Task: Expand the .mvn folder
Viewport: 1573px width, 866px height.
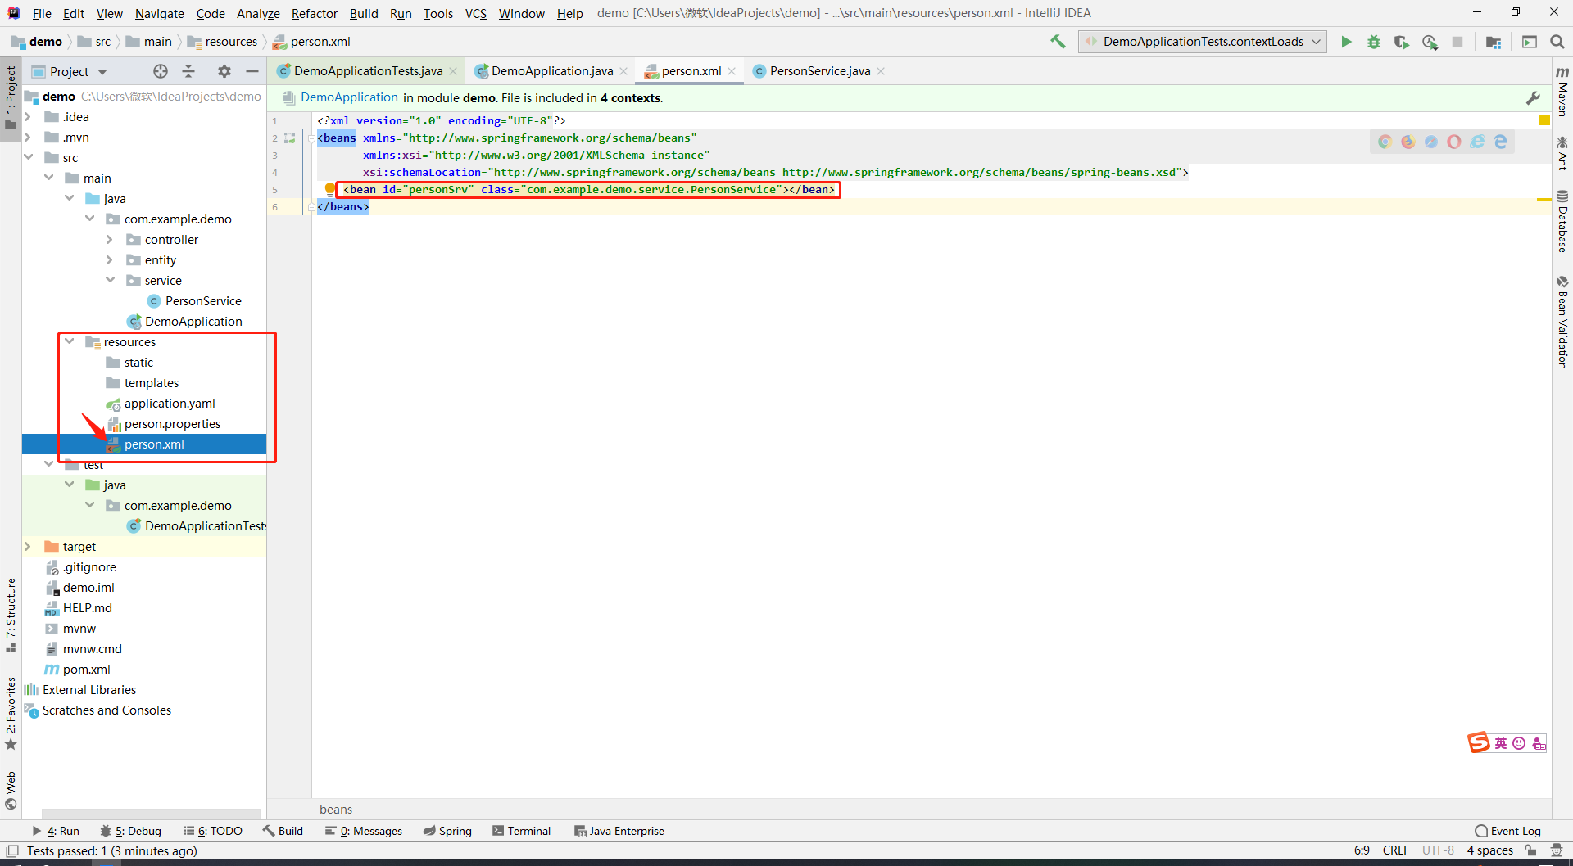Action: pos(29,138)
